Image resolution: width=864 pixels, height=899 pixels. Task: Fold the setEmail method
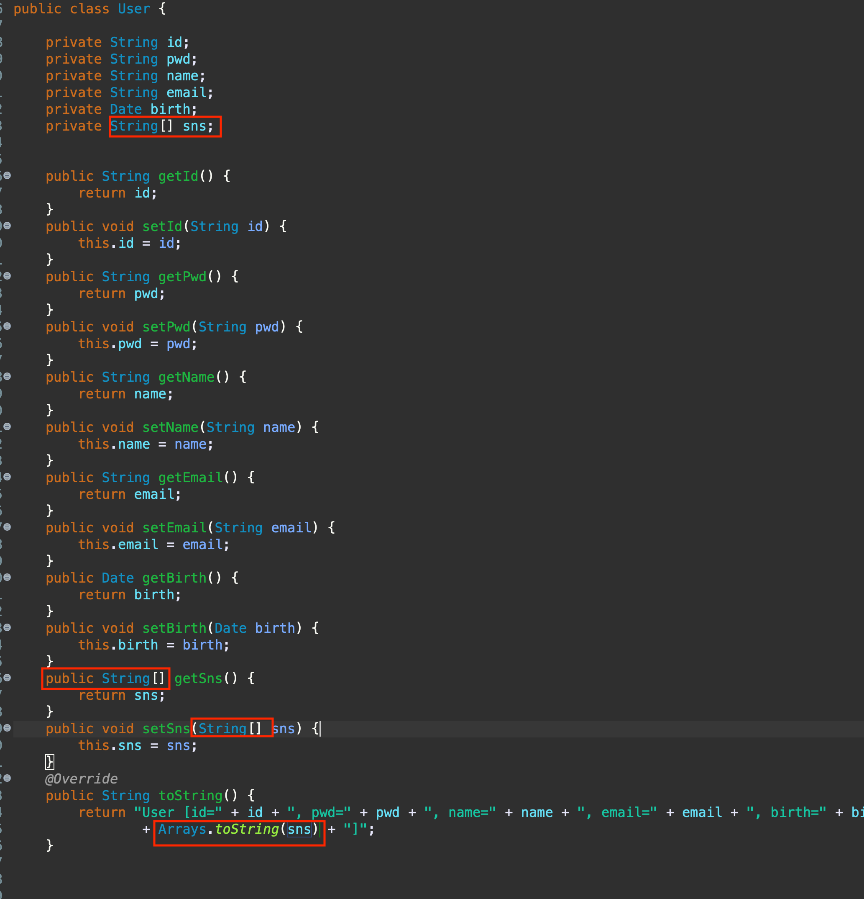(8, 527)
